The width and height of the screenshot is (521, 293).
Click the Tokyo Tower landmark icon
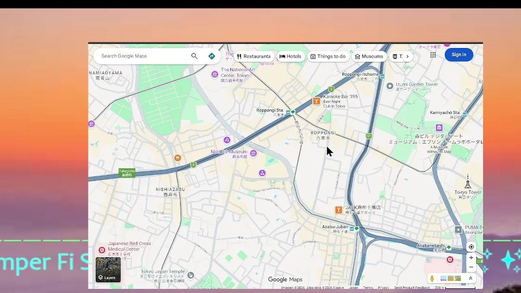pos(468,181)
